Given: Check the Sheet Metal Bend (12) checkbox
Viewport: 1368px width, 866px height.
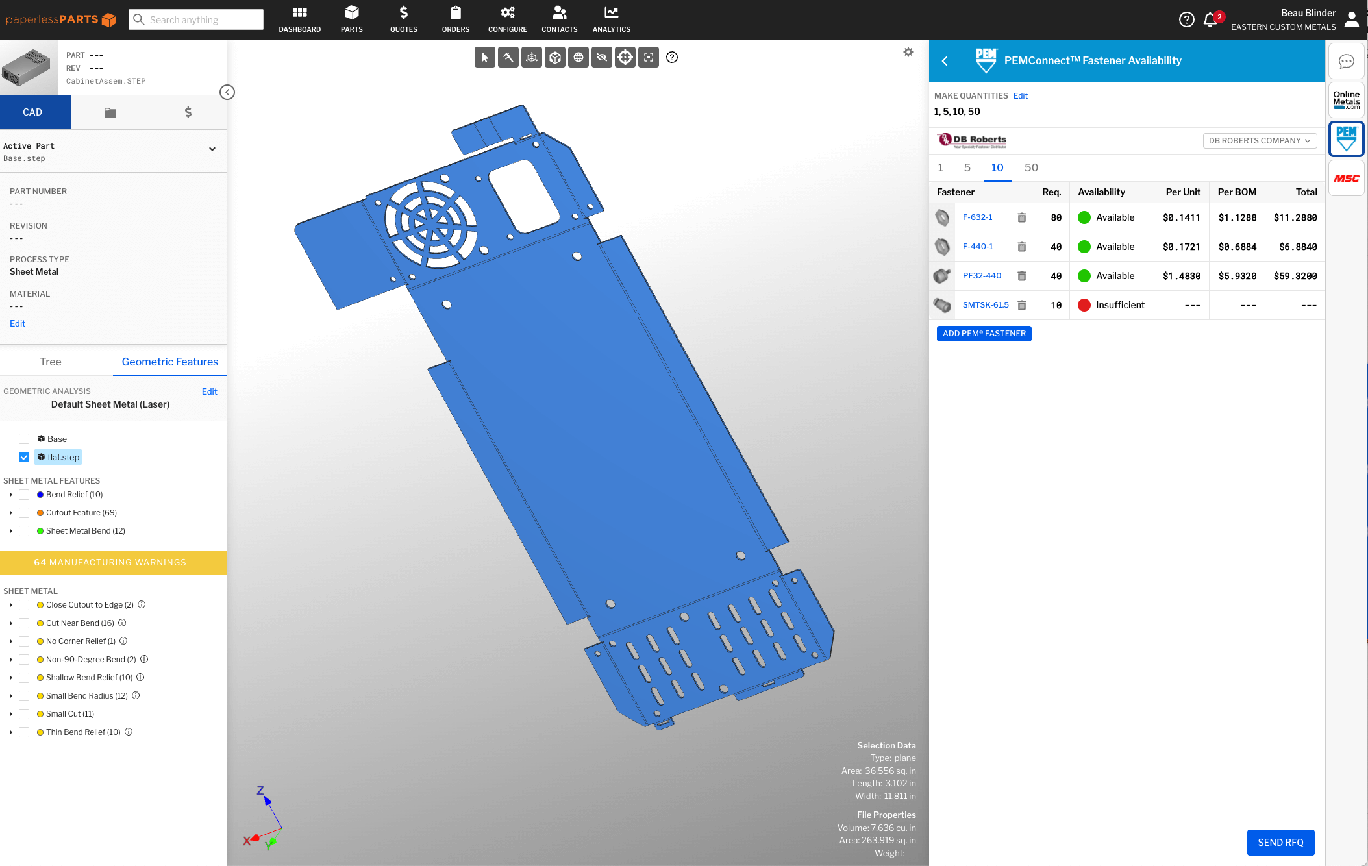Looking at the screenshot, I should pos(24,531).
